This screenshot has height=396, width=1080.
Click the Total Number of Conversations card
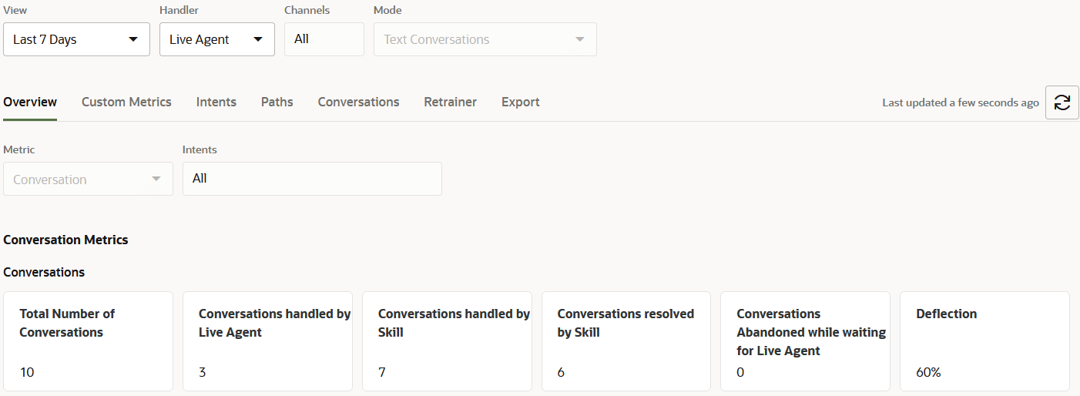(88, 341)
